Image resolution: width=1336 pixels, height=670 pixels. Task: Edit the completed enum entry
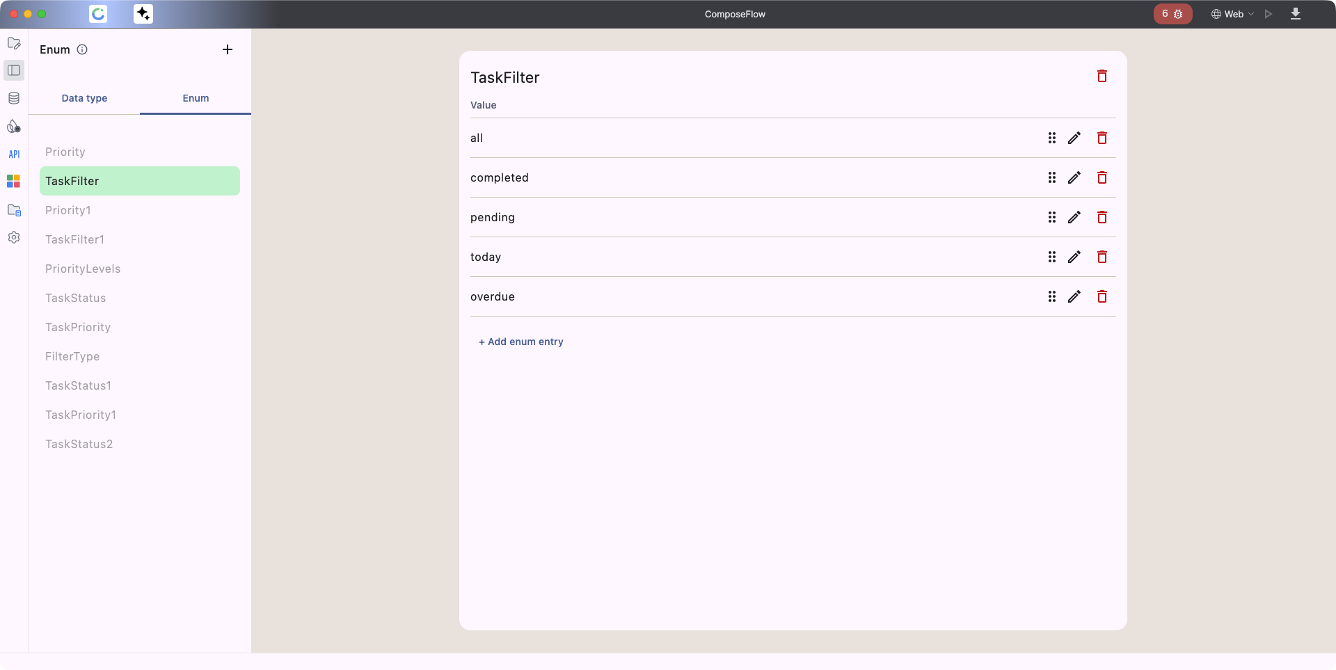point(1074,177)
